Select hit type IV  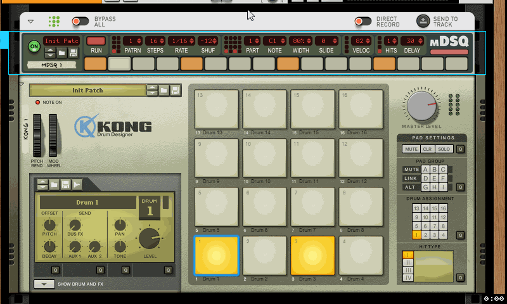pos(408,277)
